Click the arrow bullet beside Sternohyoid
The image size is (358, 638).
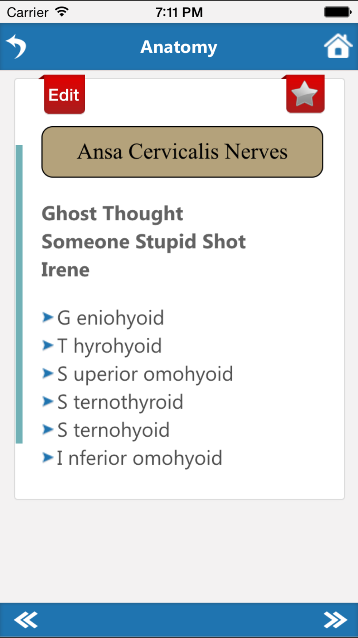coord(48,430)
